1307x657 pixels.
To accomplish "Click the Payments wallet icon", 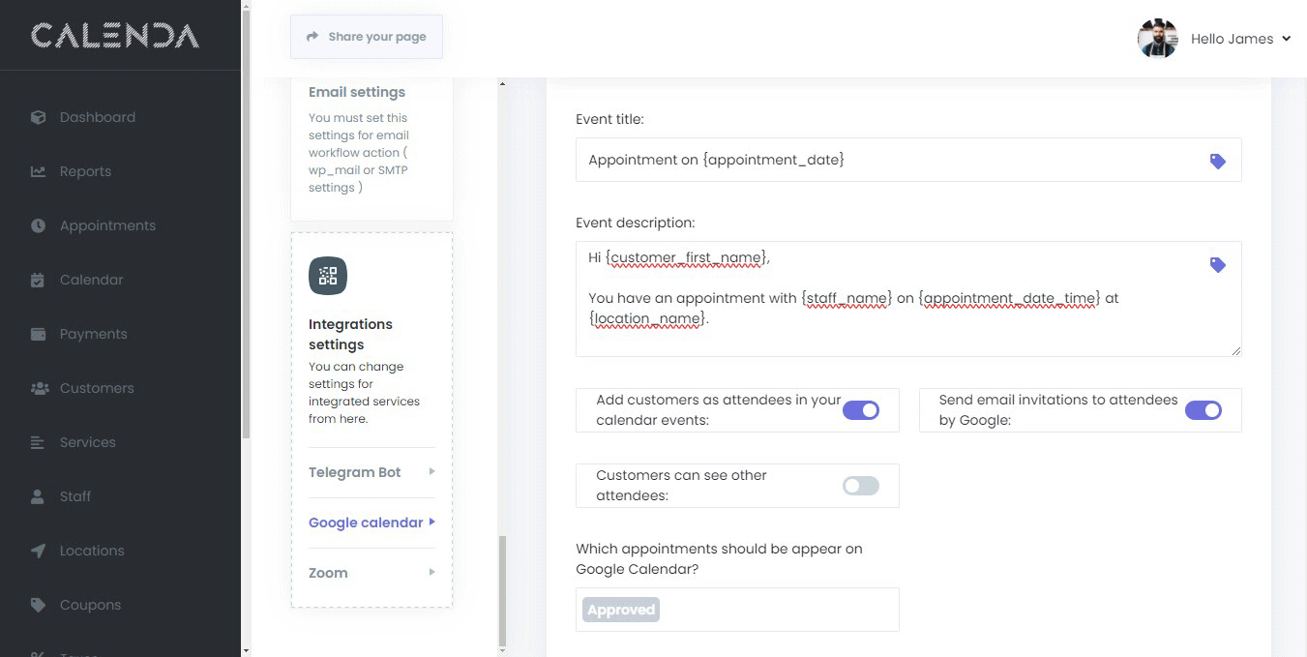I will click(38, 334).
